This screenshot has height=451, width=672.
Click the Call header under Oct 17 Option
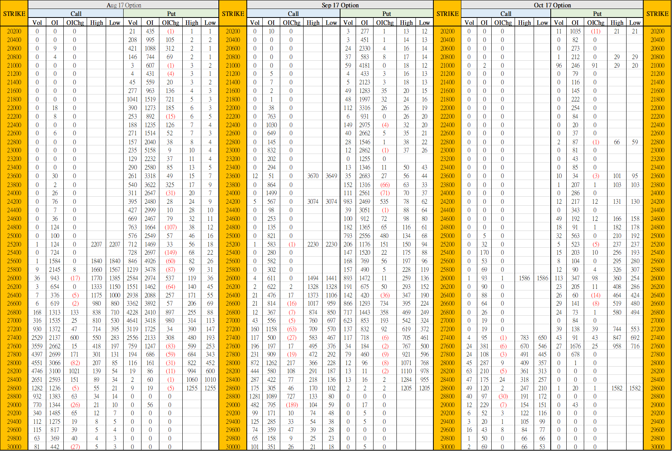[x=506, y=14]
